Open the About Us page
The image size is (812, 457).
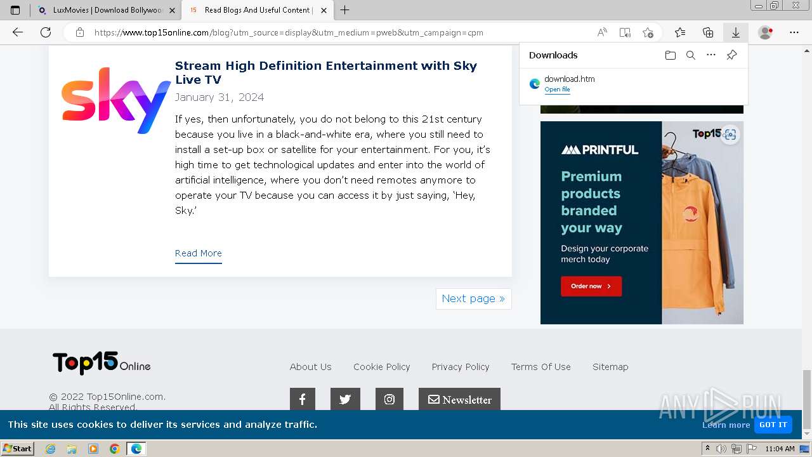tap(310, 367)
